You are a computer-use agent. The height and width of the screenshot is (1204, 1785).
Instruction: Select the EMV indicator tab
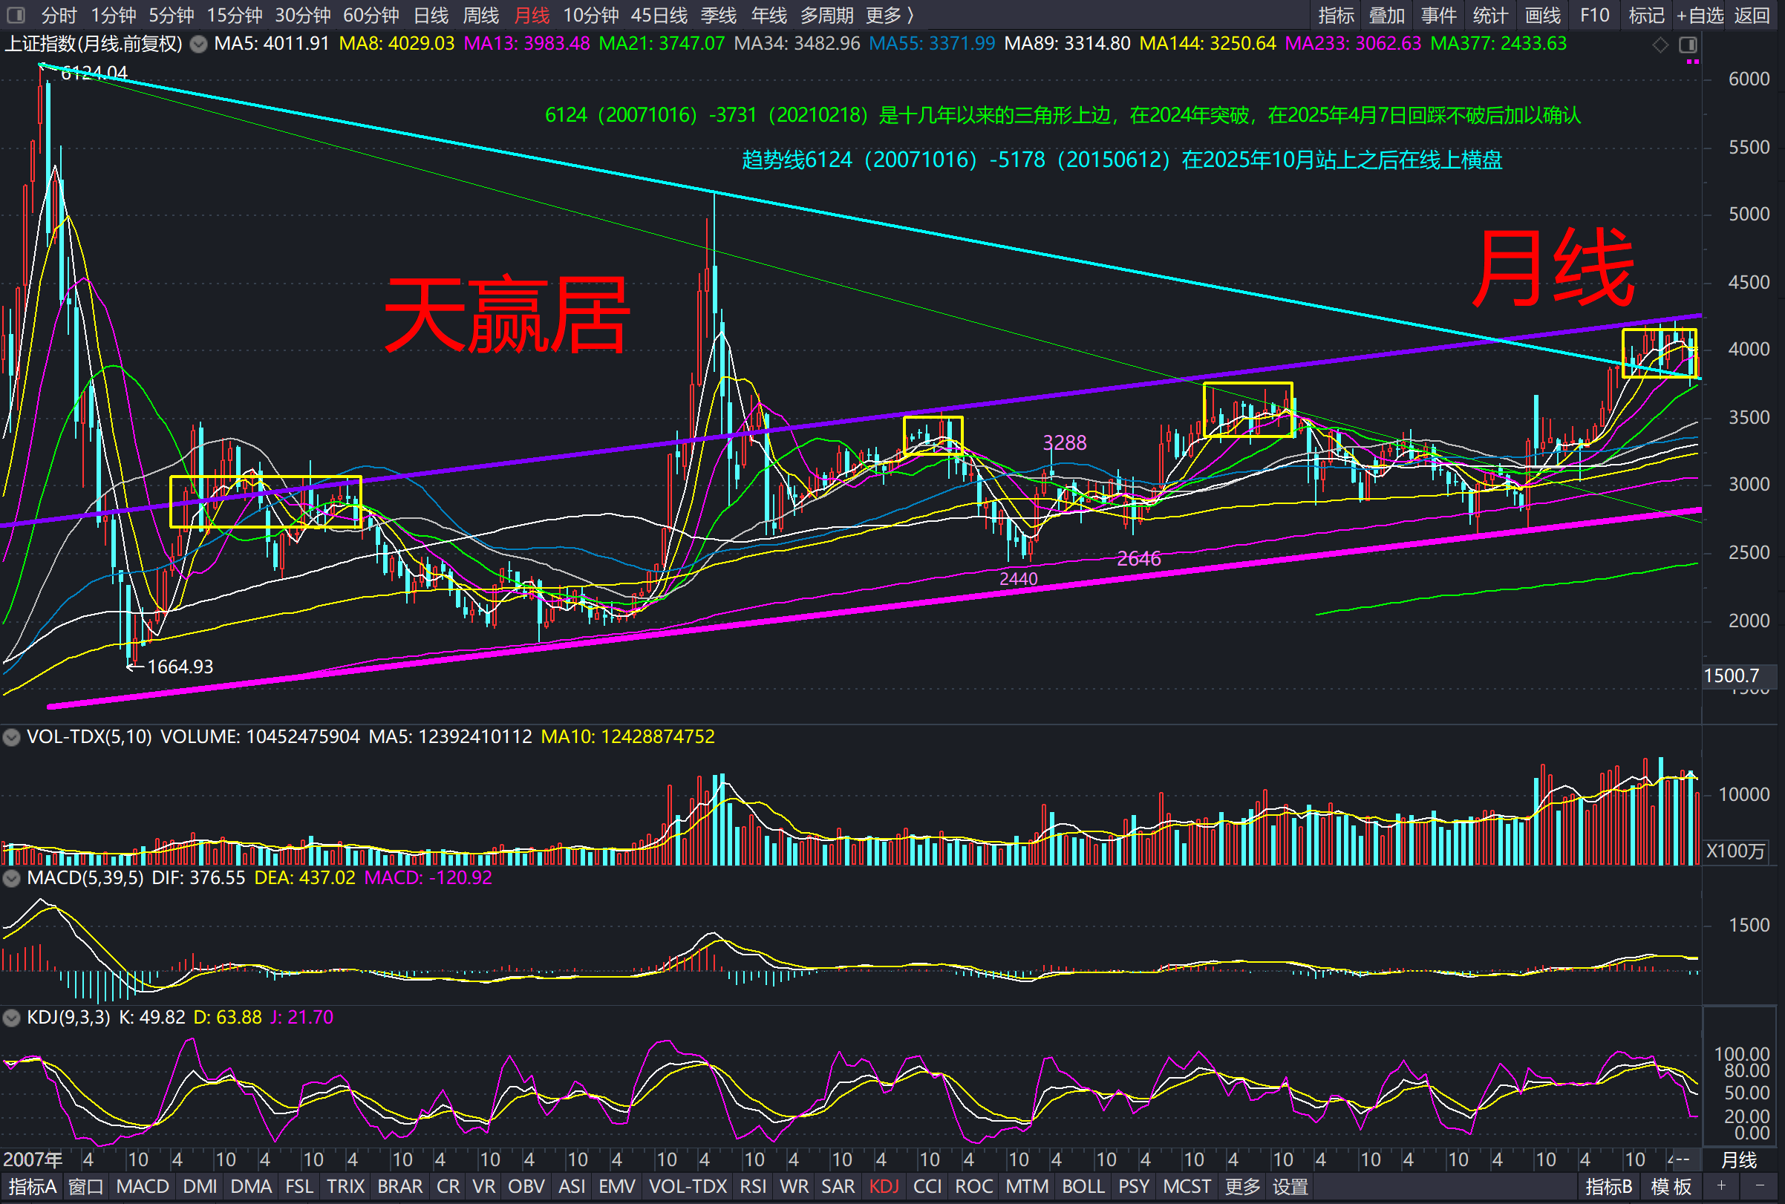tap(617, 1186)
